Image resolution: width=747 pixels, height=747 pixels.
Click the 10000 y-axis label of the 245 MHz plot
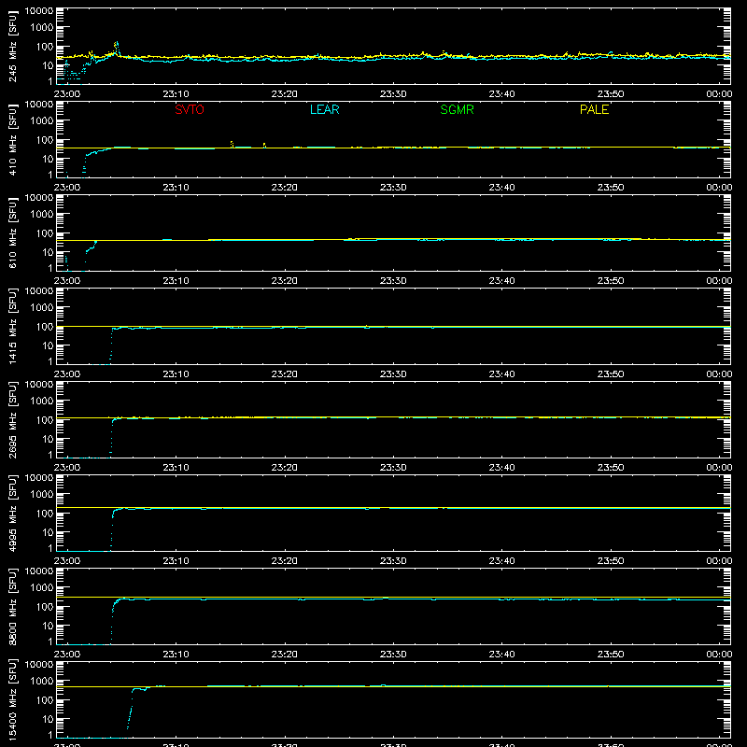[x=39, y=11]
